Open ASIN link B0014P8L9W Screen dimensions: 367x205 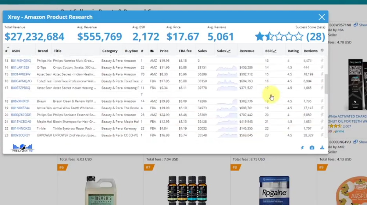click(21, 74)
